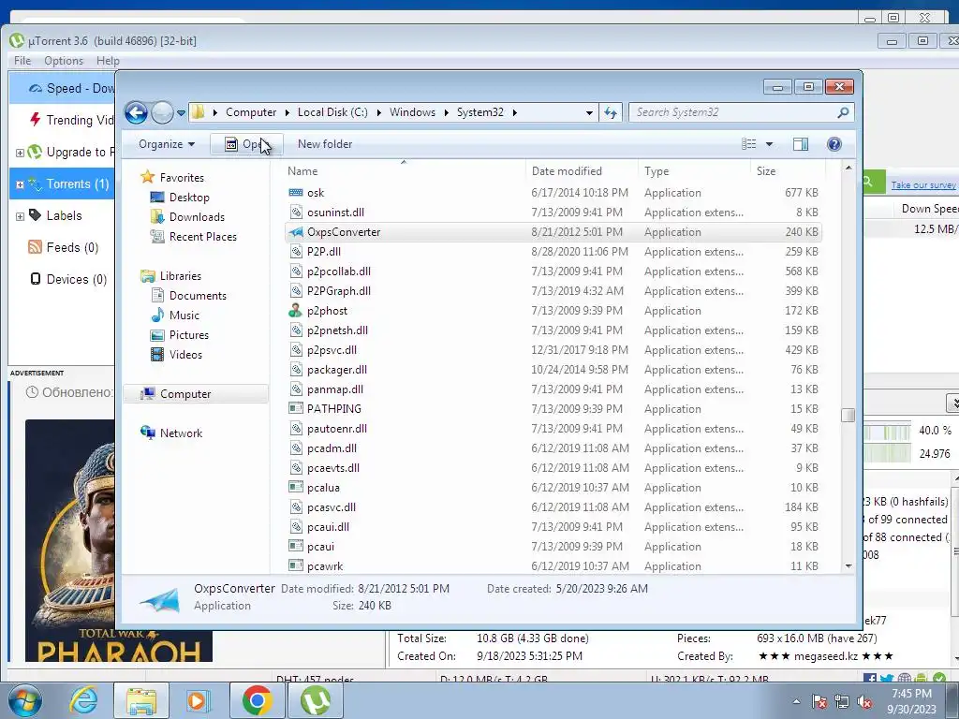Select the packager.dll file
Image resolution: width=959 pixels, height=719 pixels.
(x=336, y=370)
